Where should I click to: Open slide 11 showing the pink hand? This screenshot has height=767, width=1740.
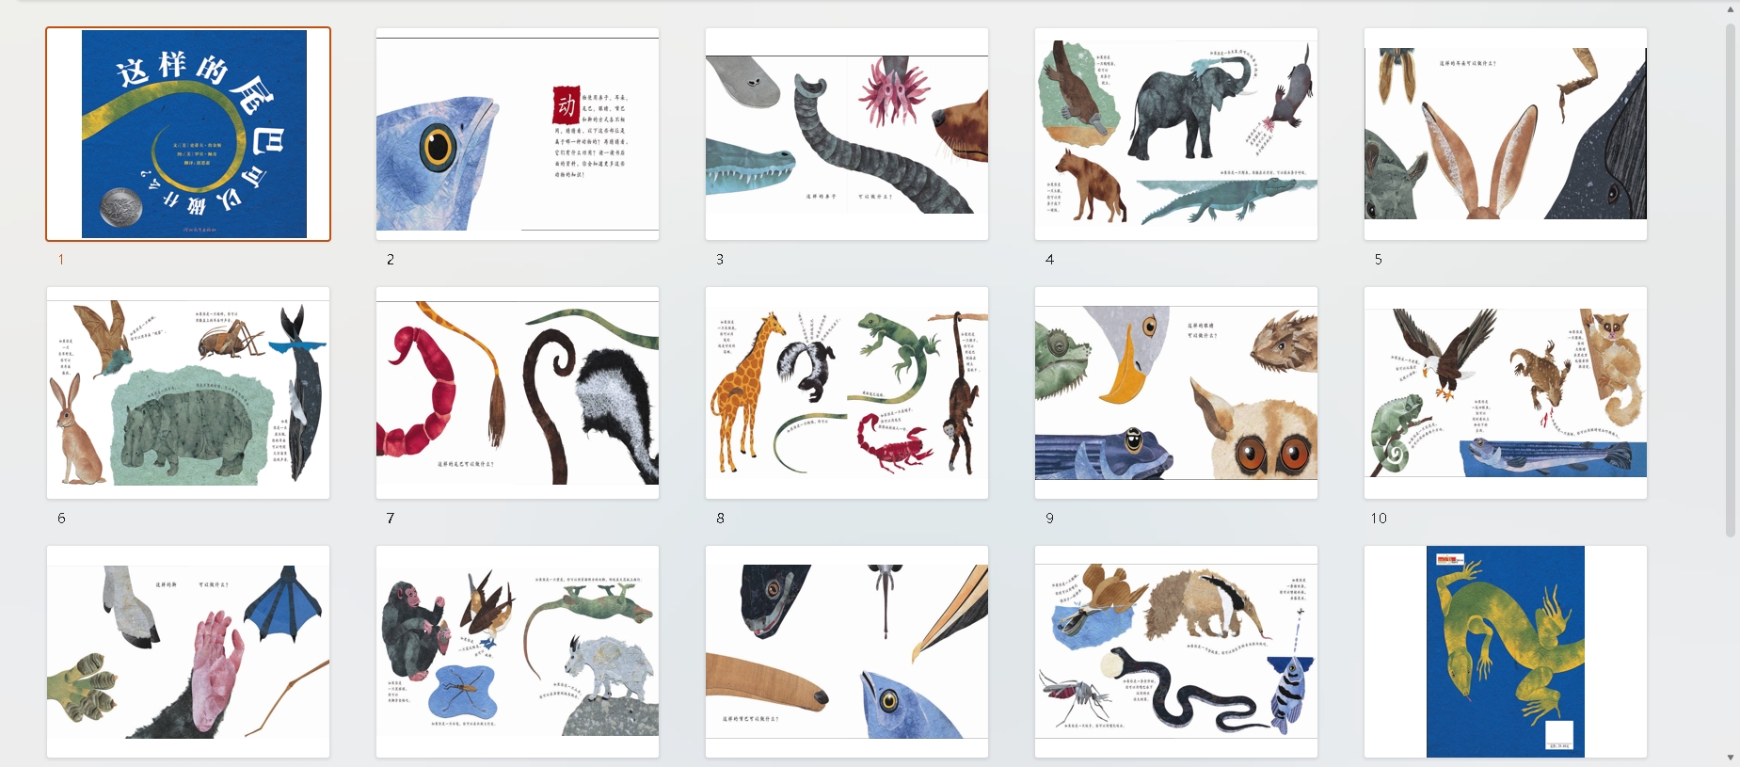pyautogui.click(x=188, y=651)
